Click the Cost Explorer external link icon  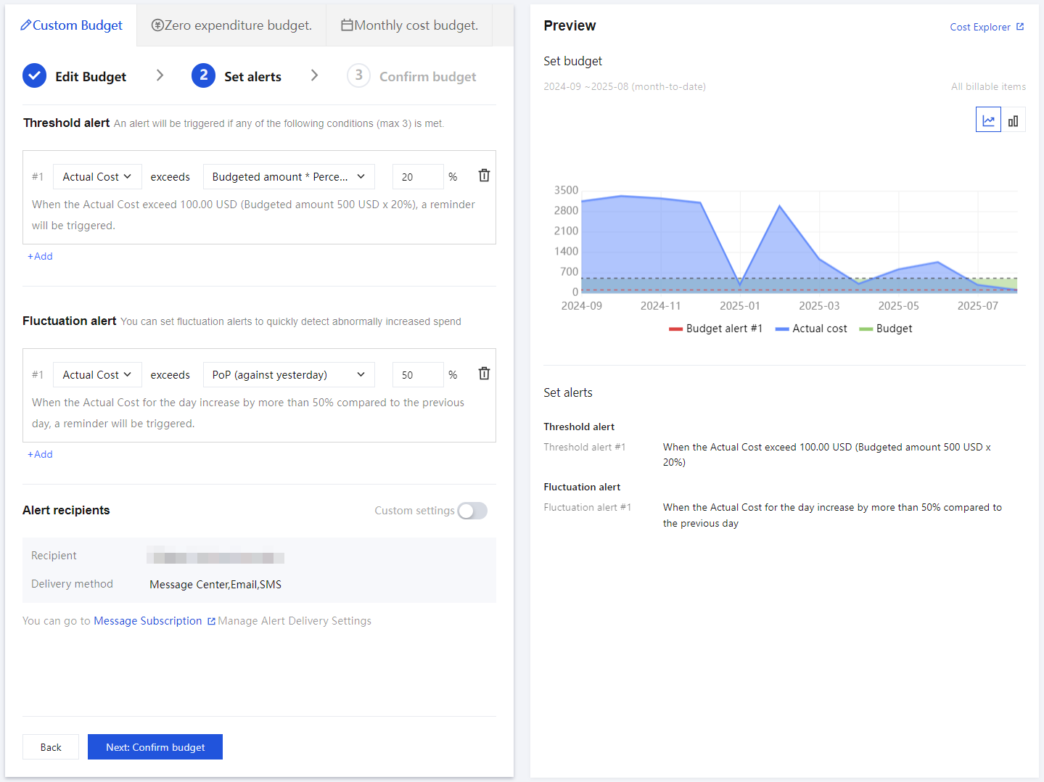[x=1020, y=27]
